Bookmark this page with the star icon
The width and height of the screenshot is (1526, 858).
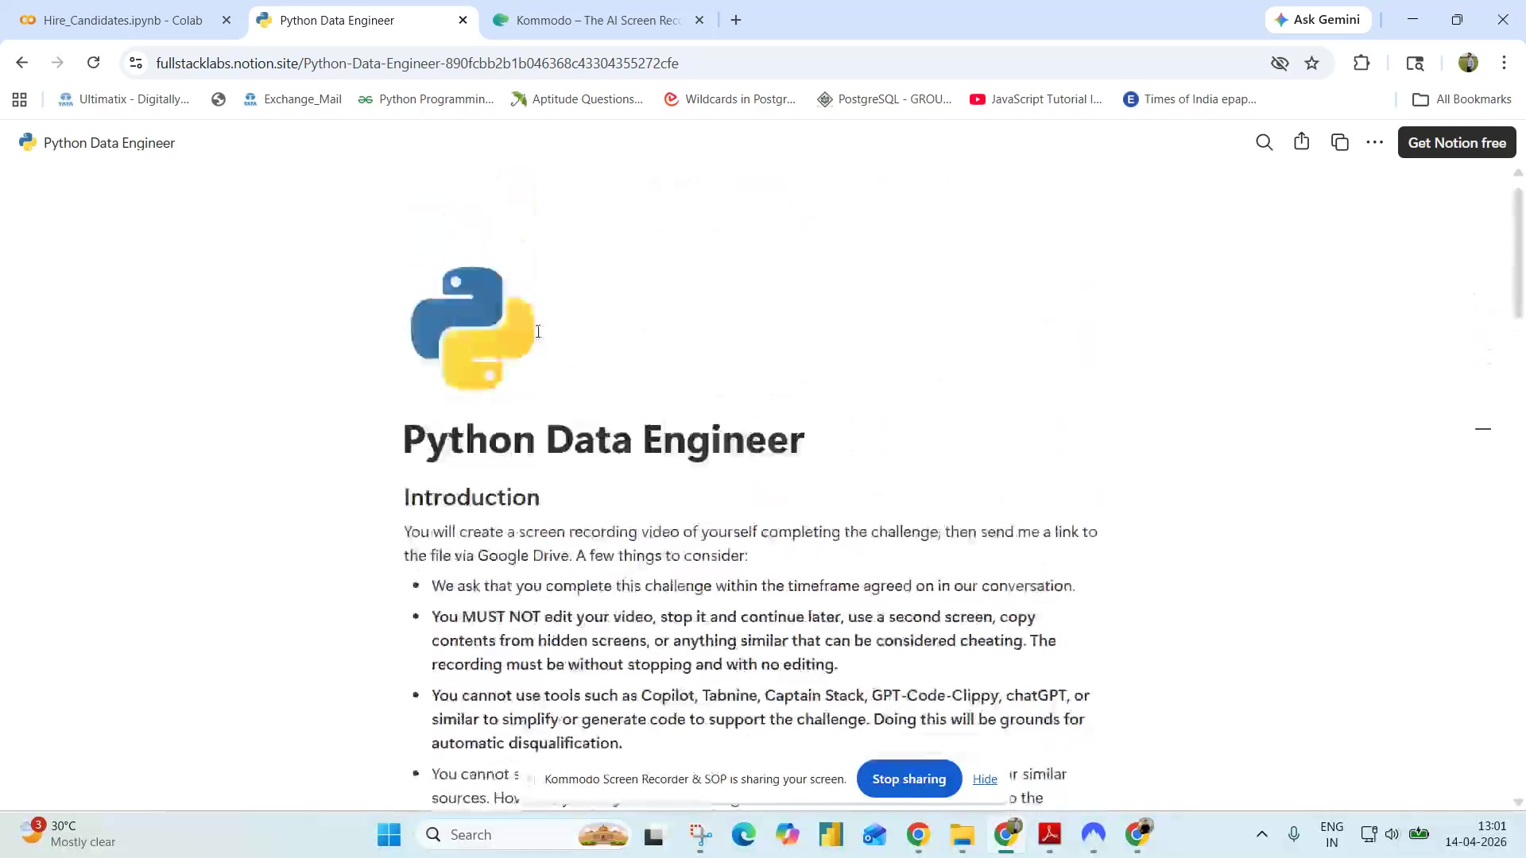click(x=1312, y=63)
